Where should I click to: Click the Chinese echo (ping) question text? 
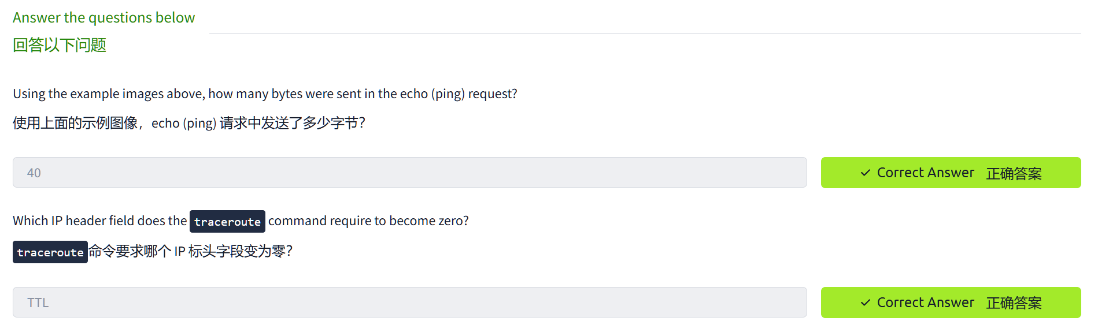pos(189,123)
